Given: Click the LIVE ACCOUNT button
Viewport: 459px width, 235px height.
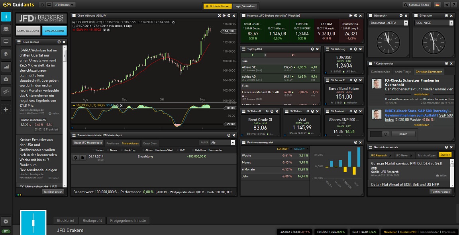Looking at the screenshot, I should [x=54, y=31].
